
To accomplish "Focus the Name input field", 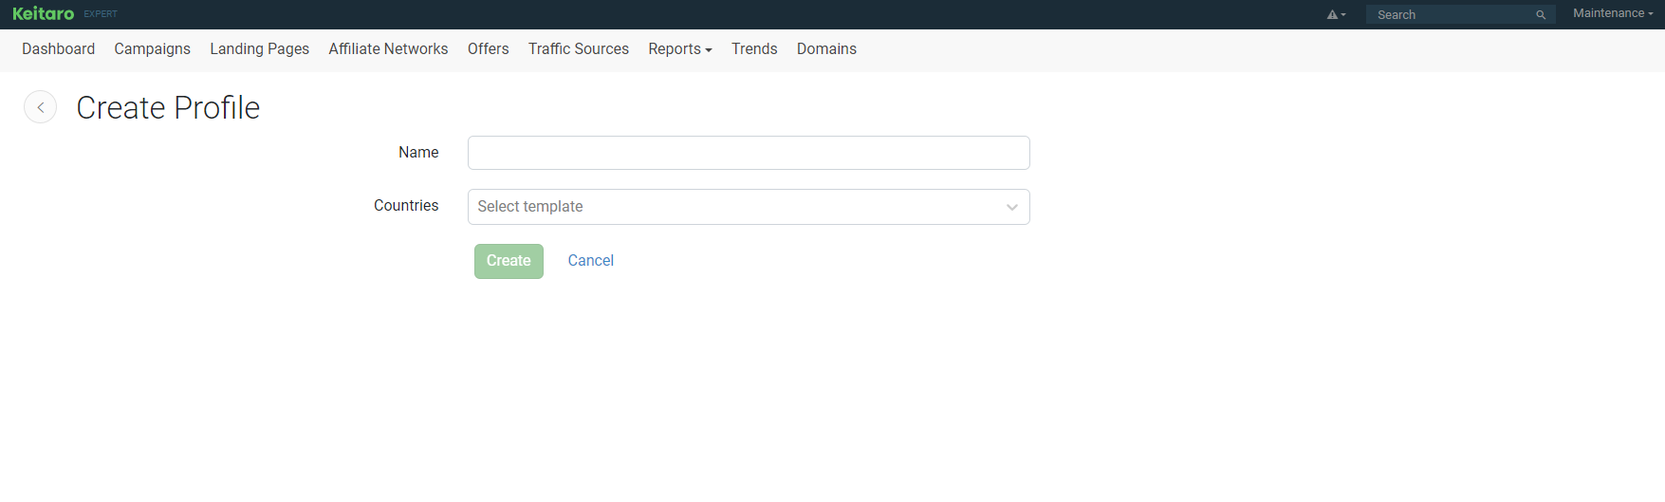I will point(749,153).
